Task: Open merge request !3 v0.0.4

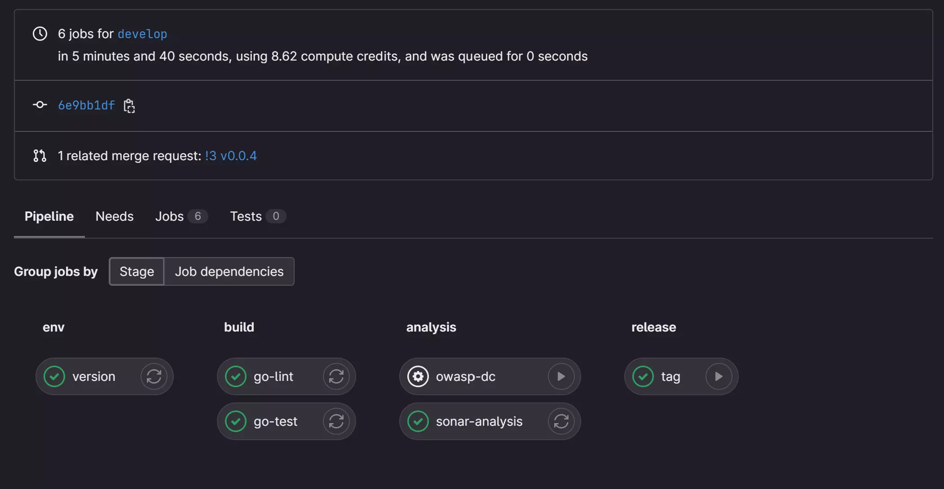Action: click(231, 156)
